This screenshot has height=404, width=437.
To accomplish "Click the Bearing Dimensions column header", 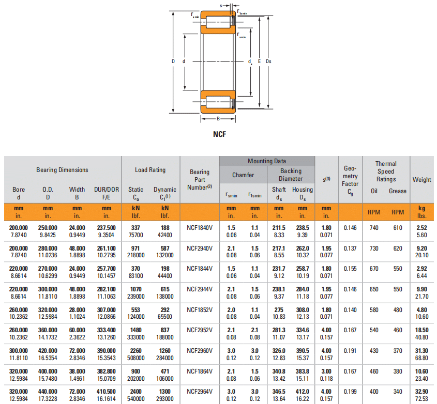I will pos(62,170).
